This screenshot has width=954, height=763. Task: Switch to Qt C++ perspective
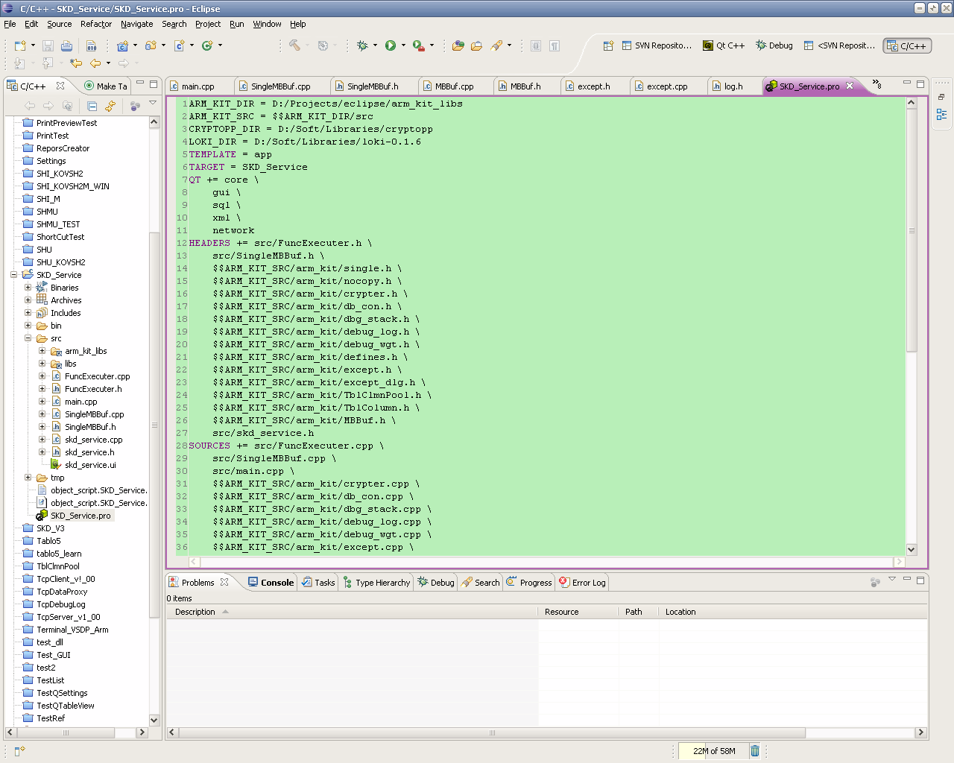(x=724, y=45)
